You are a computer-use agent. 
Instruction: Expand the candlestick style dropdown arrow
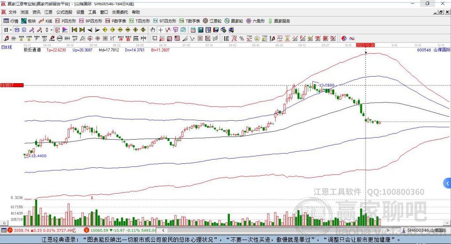(51, 30)
